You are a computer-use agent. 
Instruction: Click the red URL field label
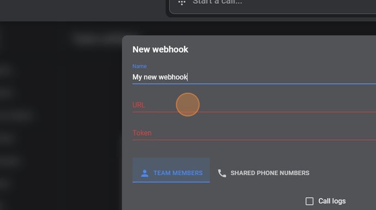click(x=139, y=105)
